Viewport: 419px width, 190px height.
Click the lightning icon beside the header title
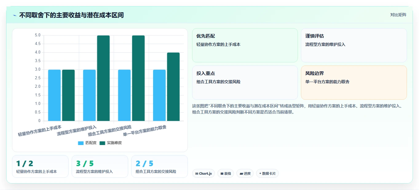click(x=14, y=15)
